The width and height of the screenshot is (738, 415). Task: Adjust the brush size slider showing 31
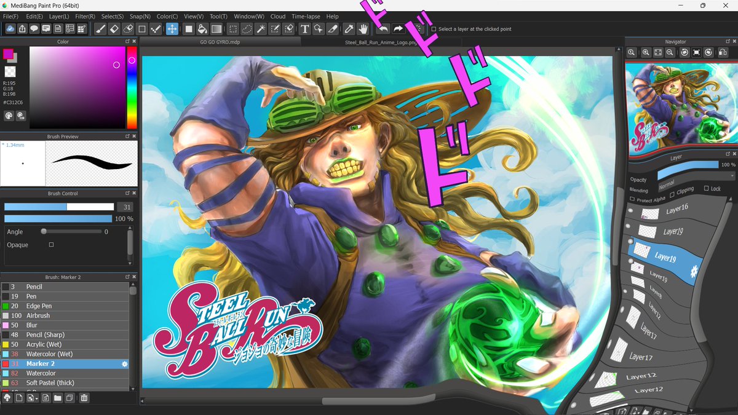point(59,207)
